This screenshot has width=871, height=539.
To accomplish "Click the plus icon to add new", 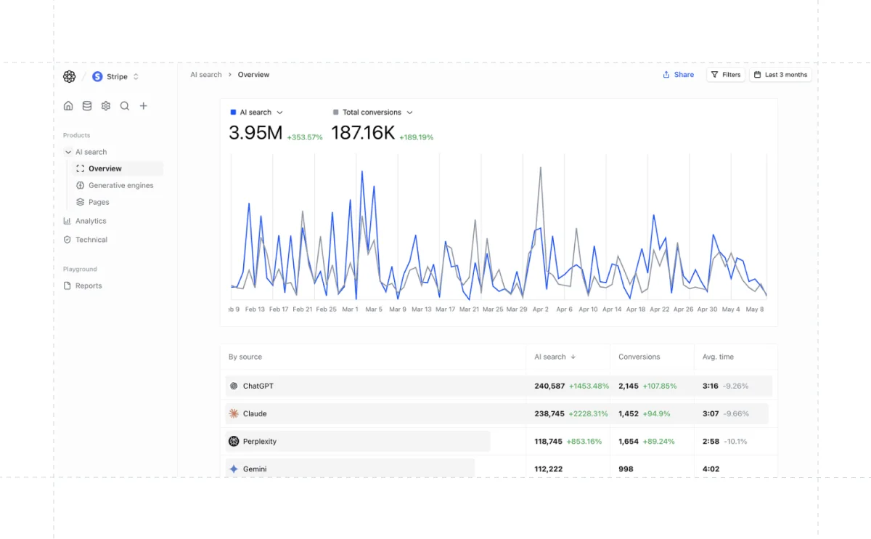I will tap(144, 106).
